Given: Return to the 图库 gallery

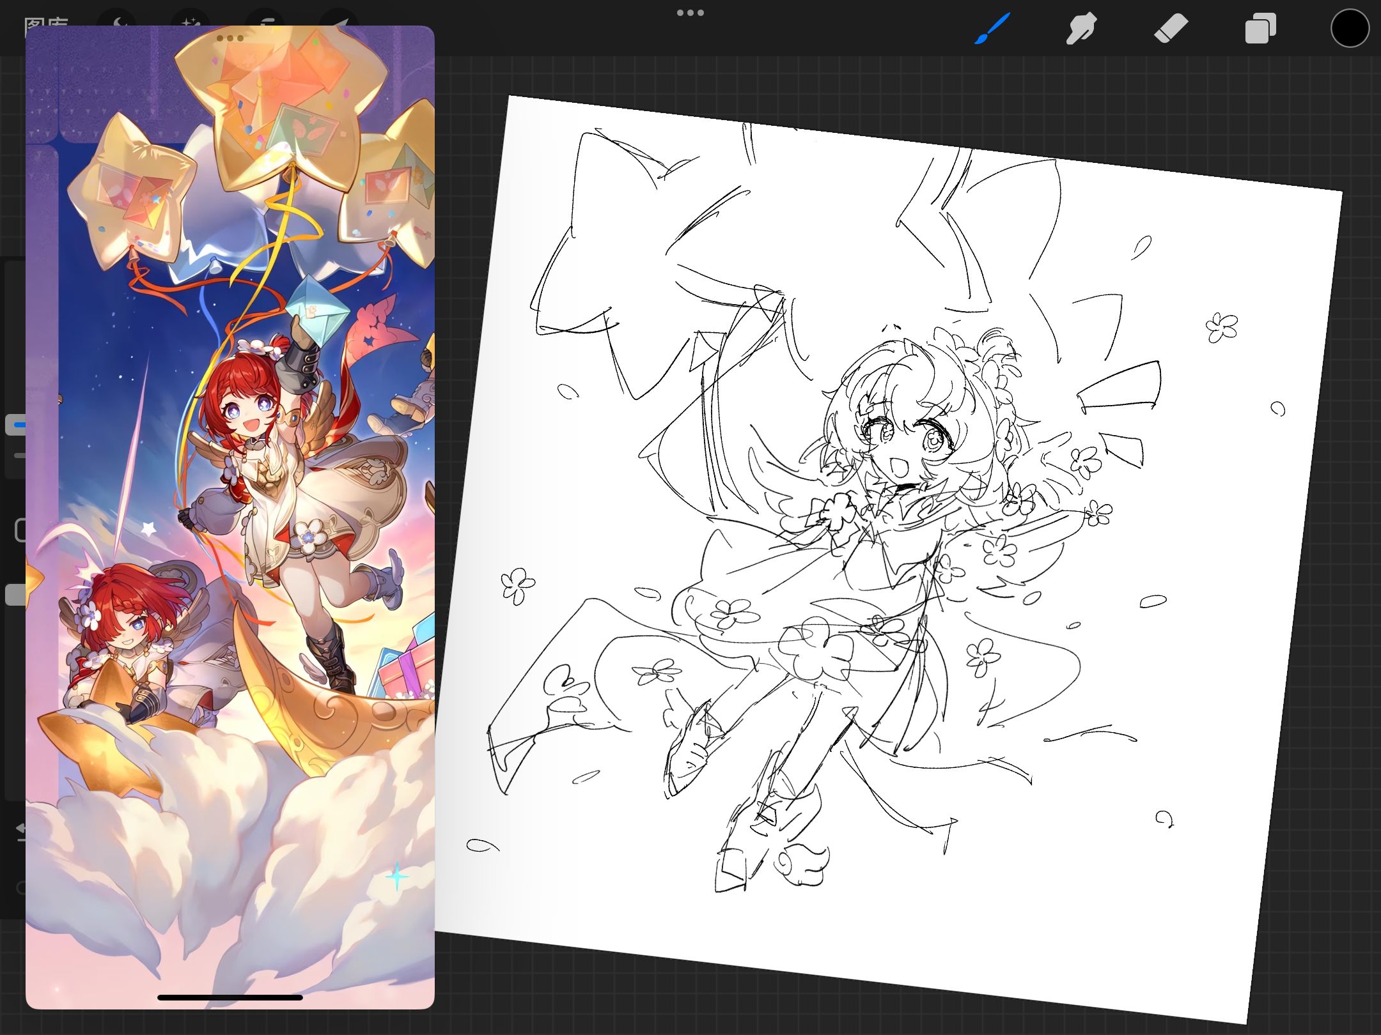Looking at the screenshot, I should 45,20.
